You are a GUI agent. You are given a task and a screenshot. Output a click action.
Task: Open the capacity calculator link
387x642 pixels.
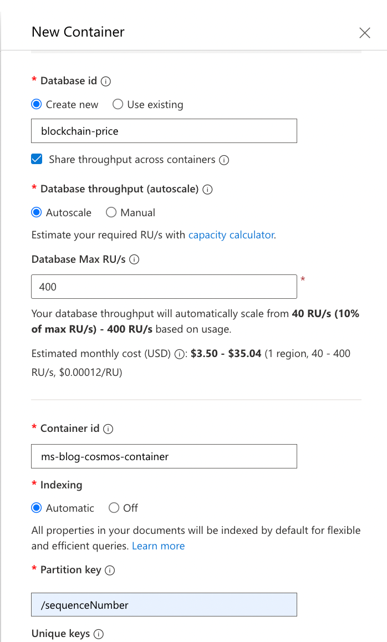pos(231,235)
